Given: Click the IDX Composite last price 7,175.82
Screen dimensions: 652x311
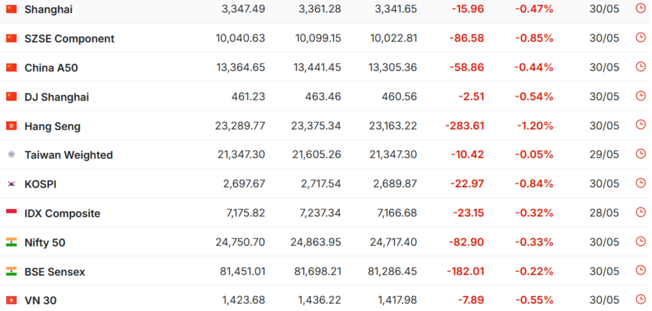Looking at the screenshot, I should coord(246,213).
